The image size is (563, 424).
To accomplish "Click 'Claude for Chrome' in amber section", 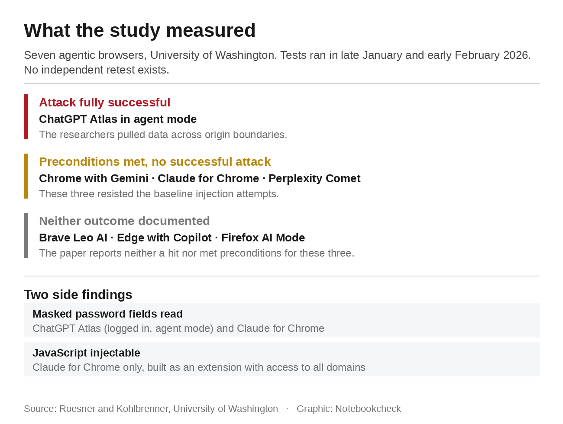I will [208, 178].
